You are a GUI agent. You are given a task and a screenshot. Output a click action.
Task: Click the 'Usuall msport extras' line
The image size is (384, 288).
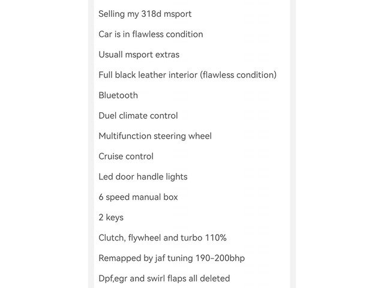pos(139,55)
